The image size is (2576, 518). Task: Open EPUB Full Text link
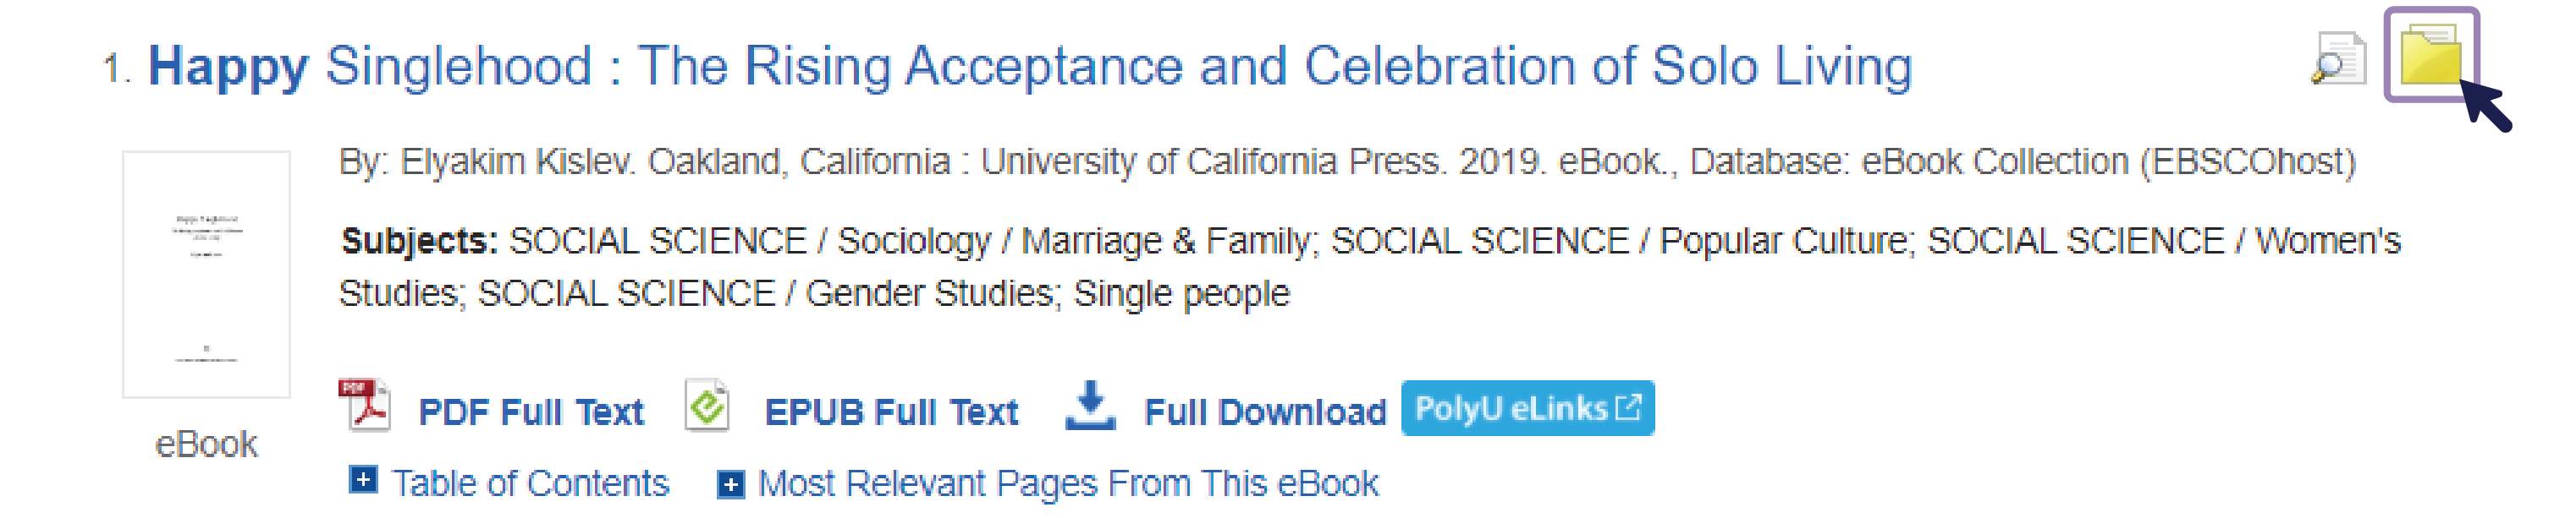(891, 412)
